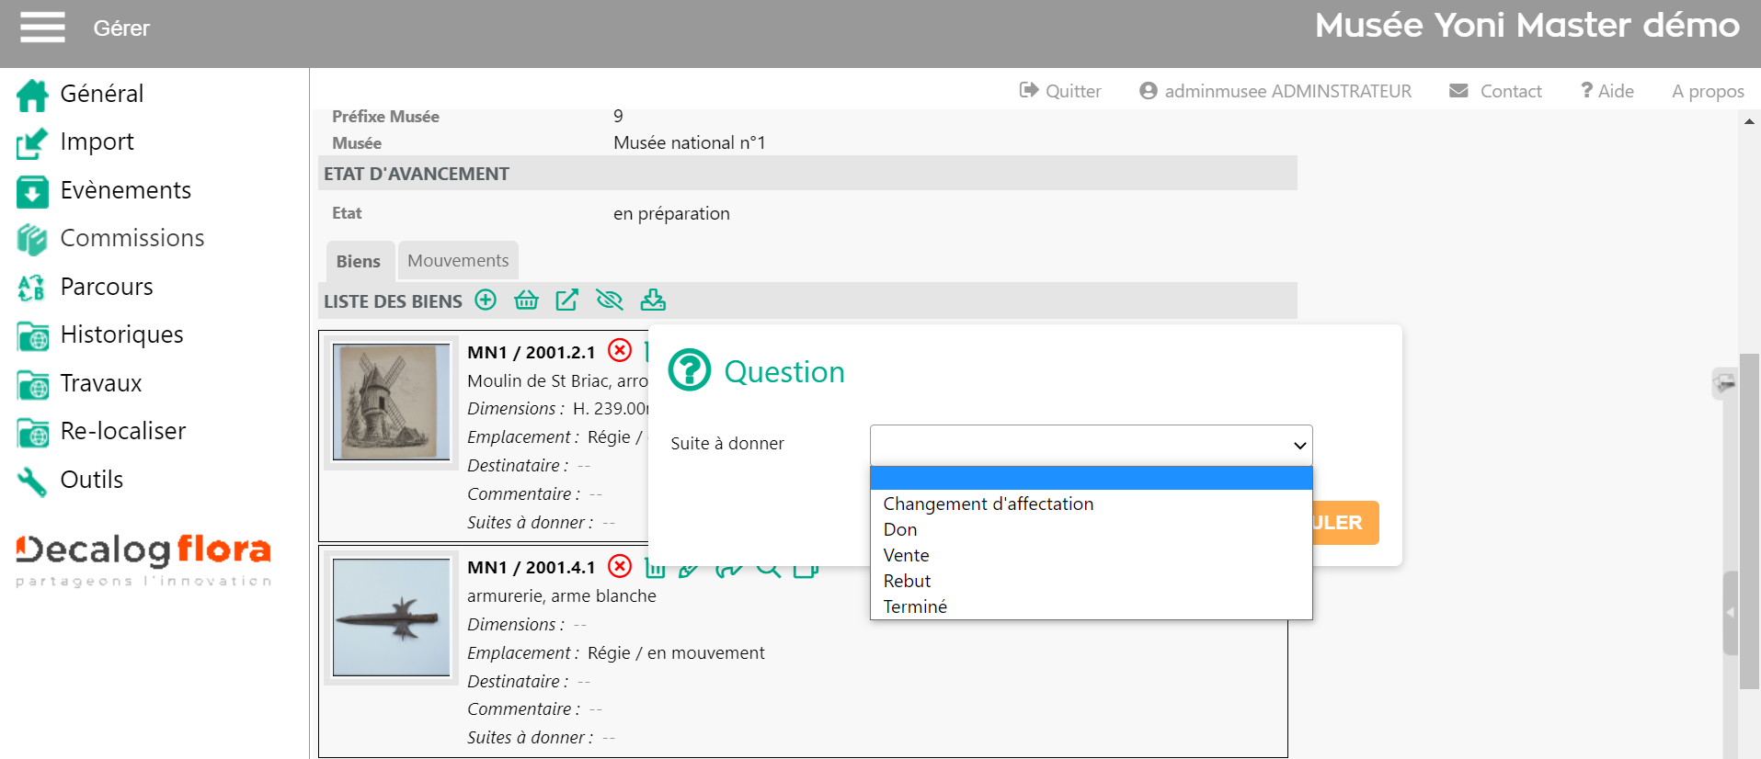Remove item MN1 / 2001.2.1 with red X
Viewport: 1761px width, 759px height.
[620, 351]
